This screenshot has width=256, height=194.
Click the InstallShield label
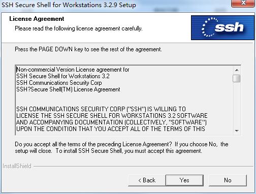(x=17, y=166)
